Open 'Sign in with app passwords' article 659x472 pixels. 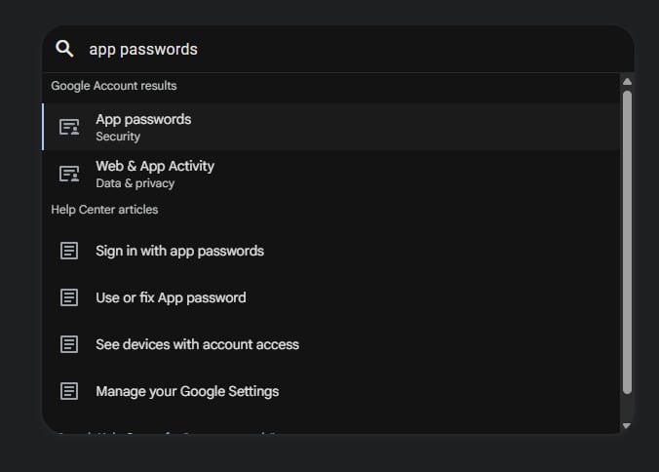point(331,251)
